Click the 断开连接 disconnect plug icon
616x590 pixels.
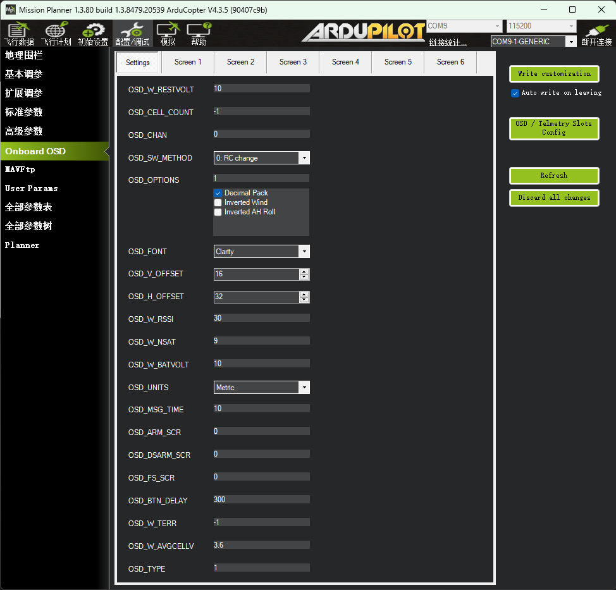[x=596, y=34]
